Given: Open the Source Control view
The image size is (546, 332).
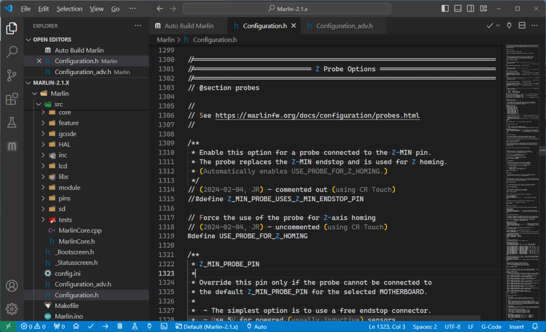Looking at the screenshot, I should 12,75.
